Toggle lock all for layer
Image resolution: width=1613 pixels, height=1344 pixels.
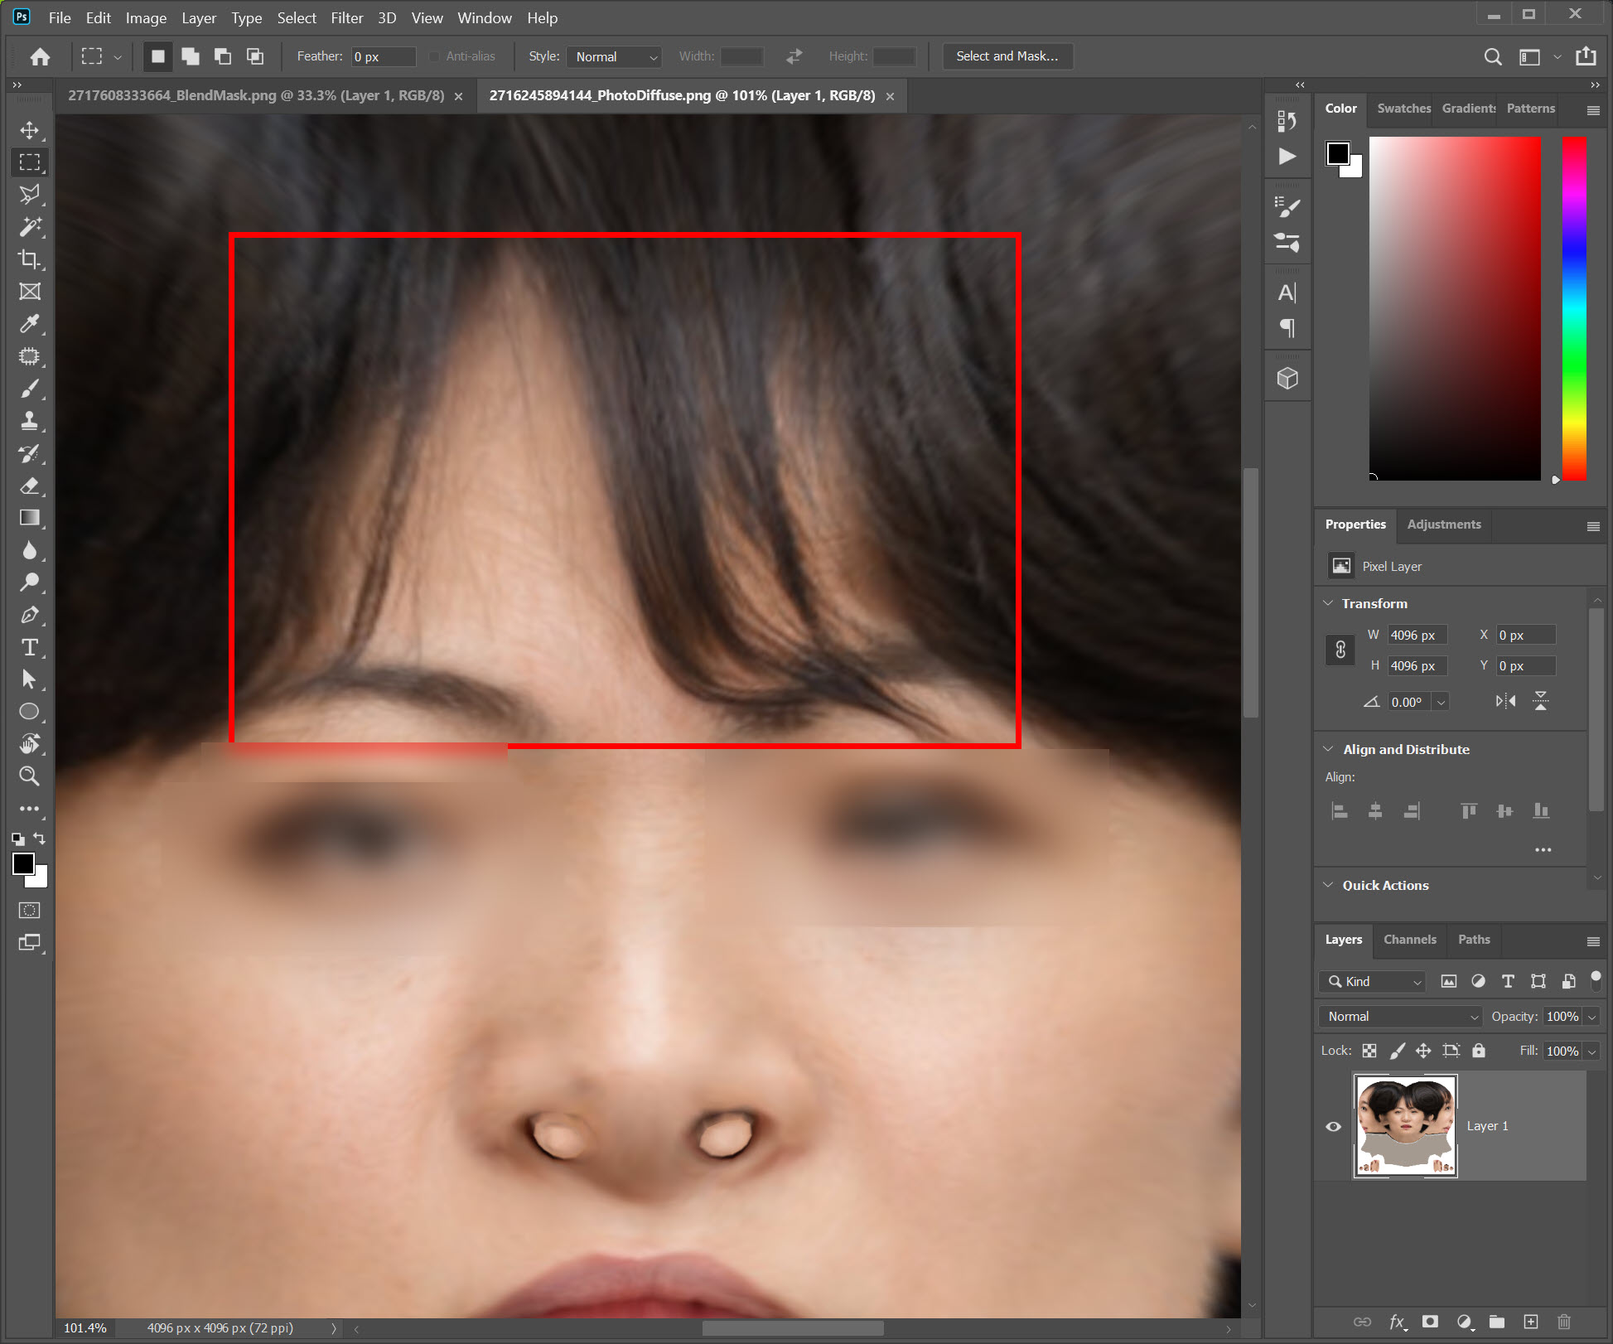point(1479,1051)
